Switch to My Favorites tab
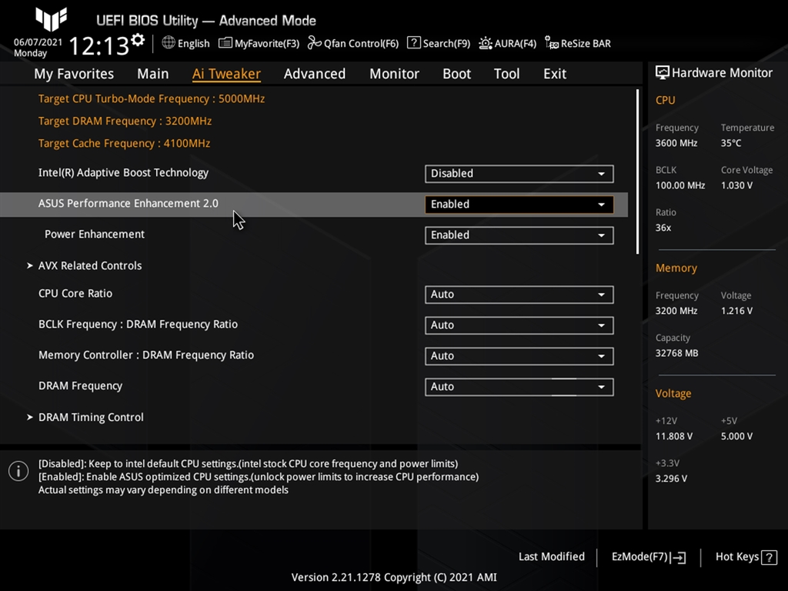The height and width of the screenshot is (591, 788). tap(74, 74)
